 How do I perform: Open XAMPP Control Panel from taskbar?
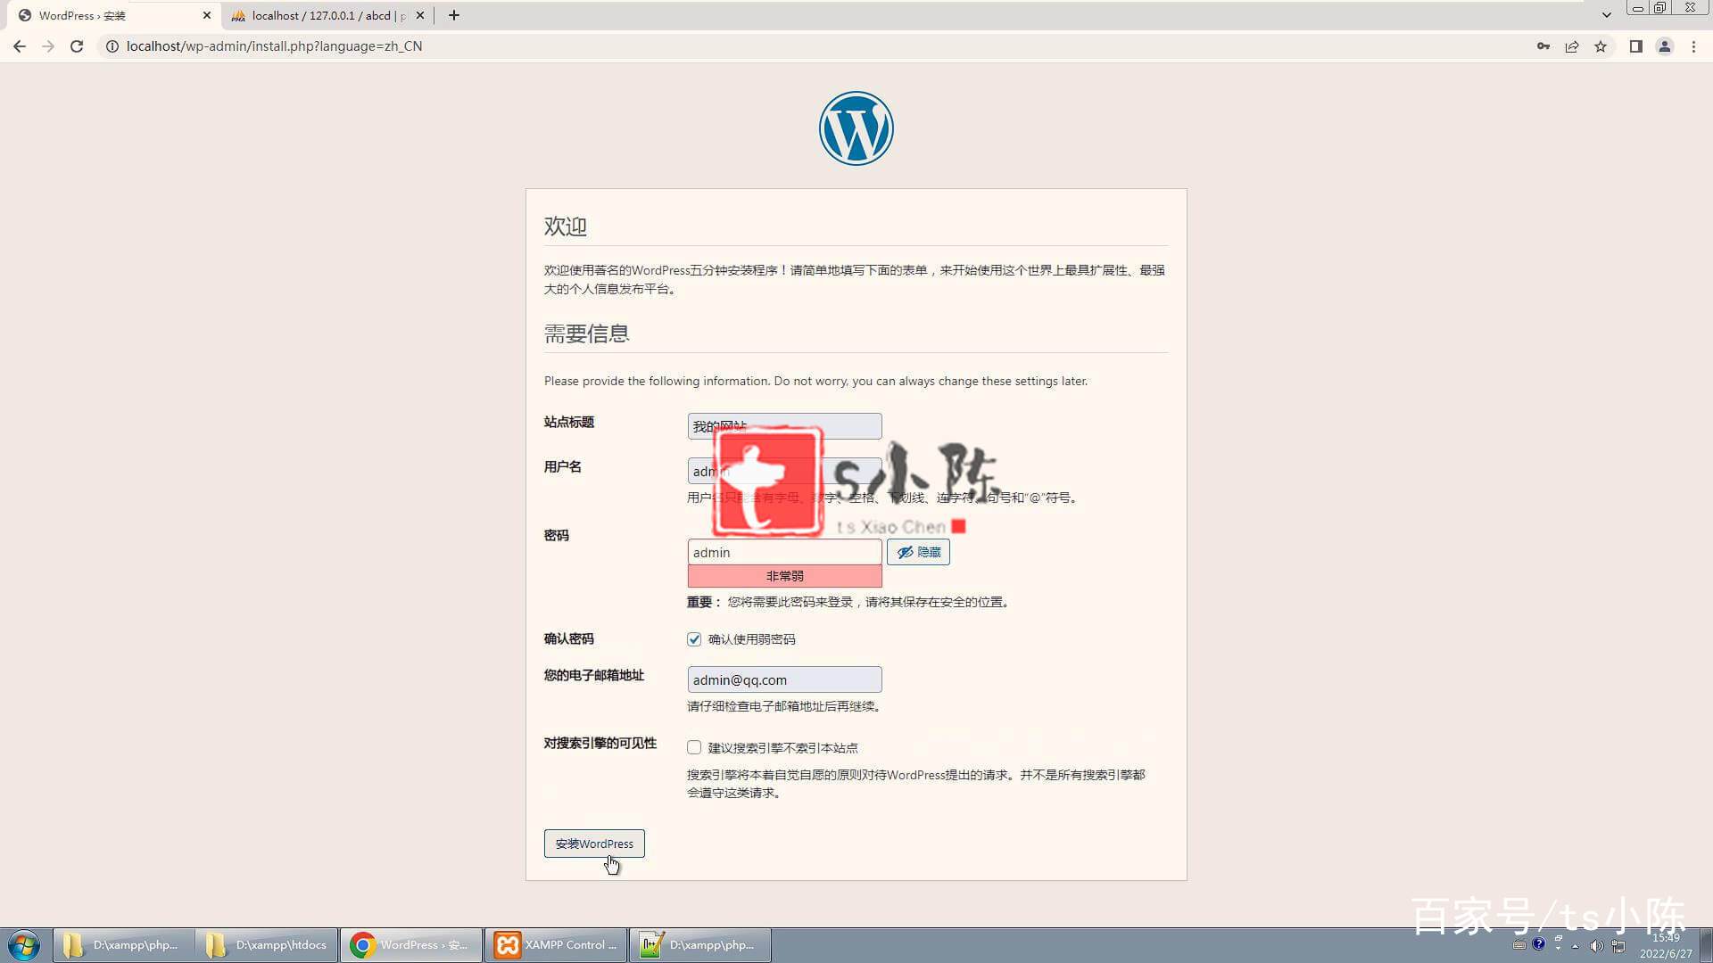(x=555, y=944)
